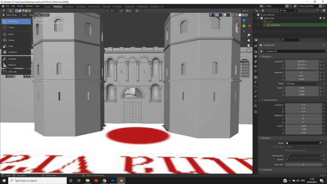Choose the Add Cube tool
The height and width of the screenshot is (184, 327).
12,72
